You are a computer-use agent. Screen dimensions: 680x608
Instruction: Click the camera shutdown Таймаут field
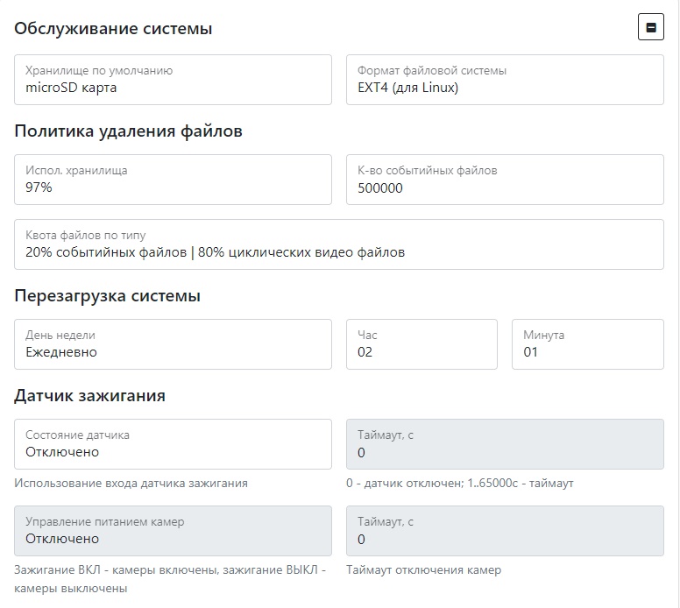(x=505, y=531)
